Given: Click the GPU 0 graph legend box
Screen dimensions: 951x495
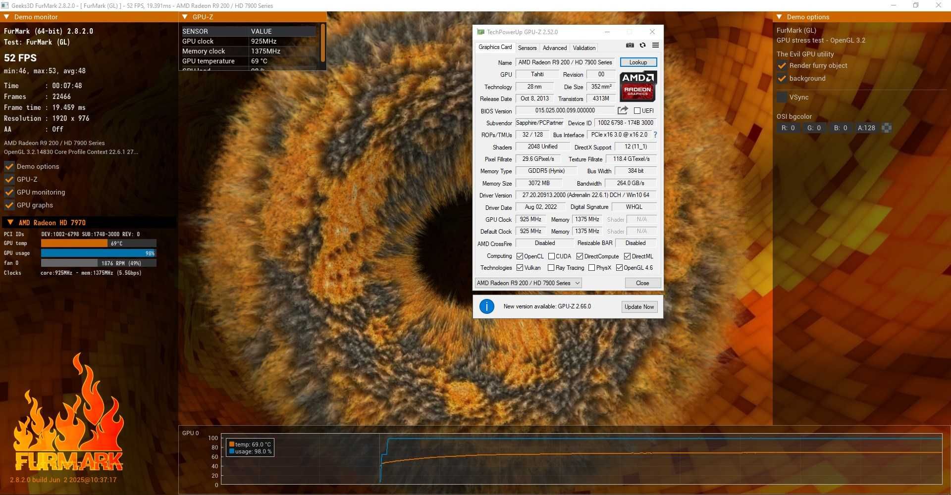Looking at the screenshot, I should pos(250,448).
